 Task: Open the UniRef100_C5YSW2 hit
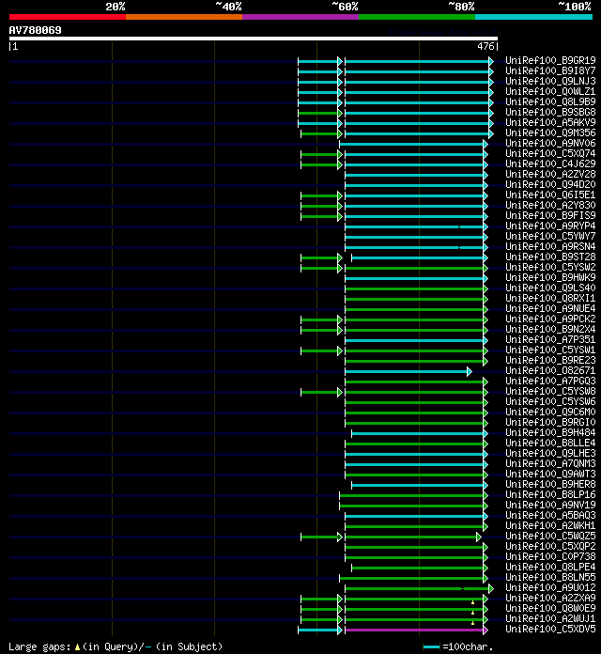pos(550,268)
